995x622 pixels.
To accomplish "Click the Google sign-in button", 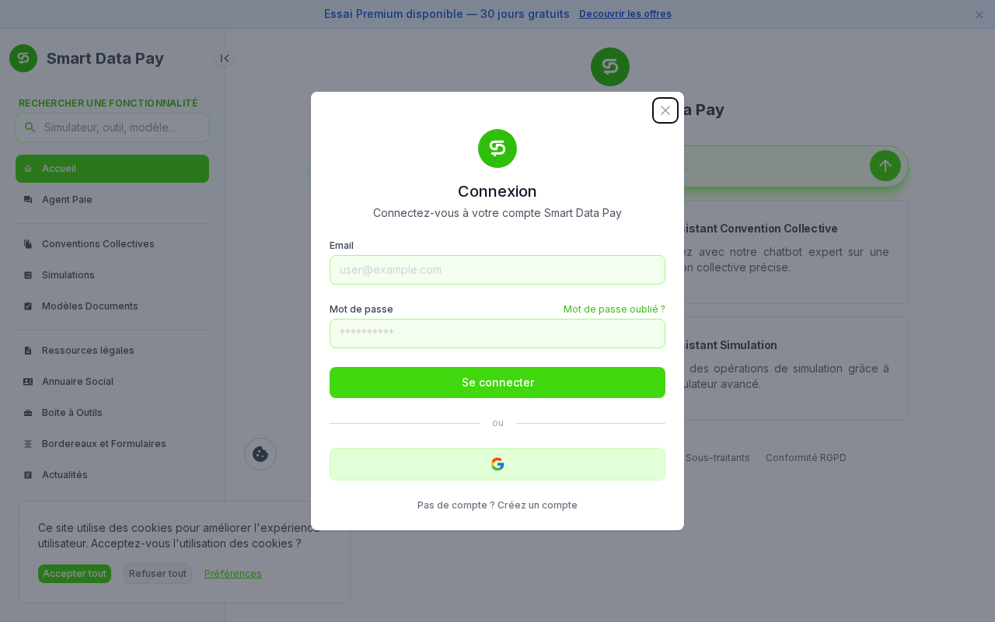I will click(x=497, y=464).
